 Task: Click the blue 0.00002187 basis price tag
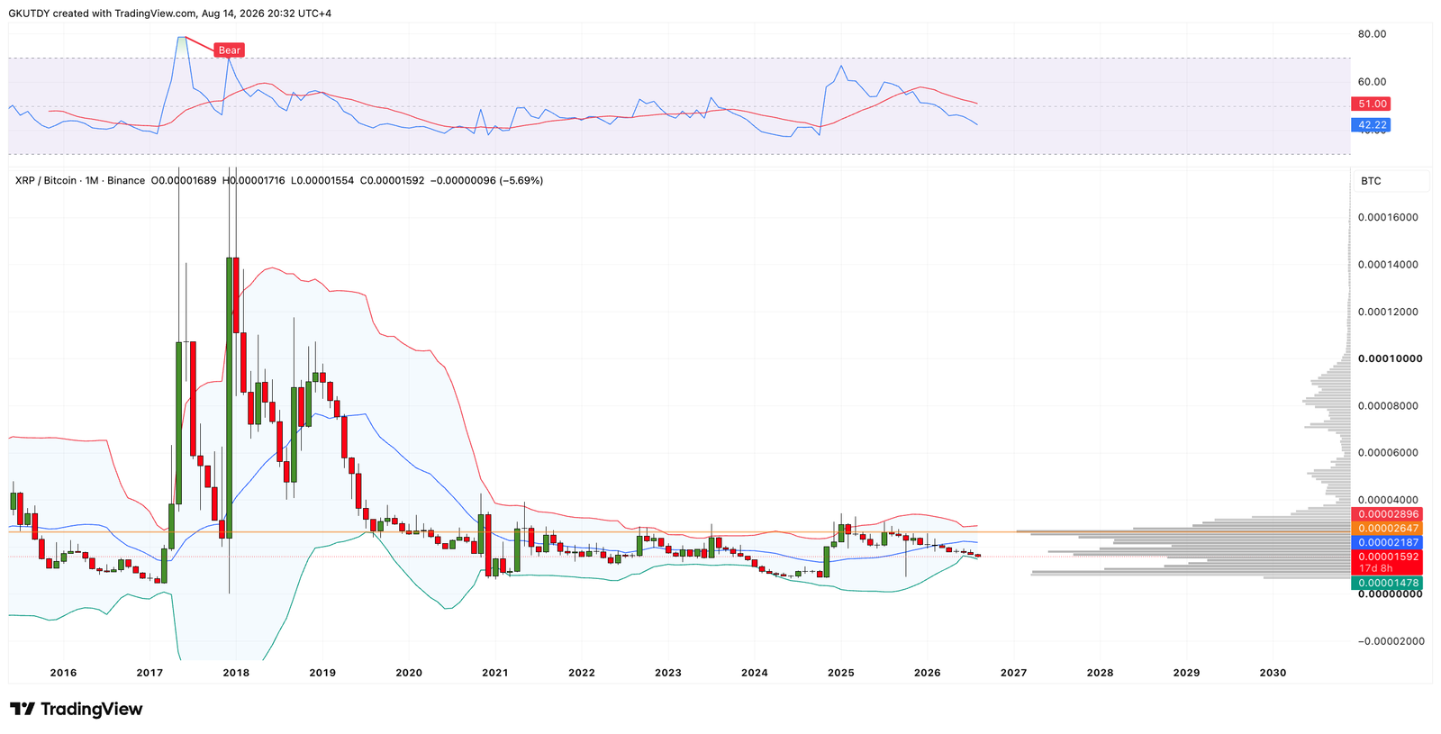(1388, 543)
